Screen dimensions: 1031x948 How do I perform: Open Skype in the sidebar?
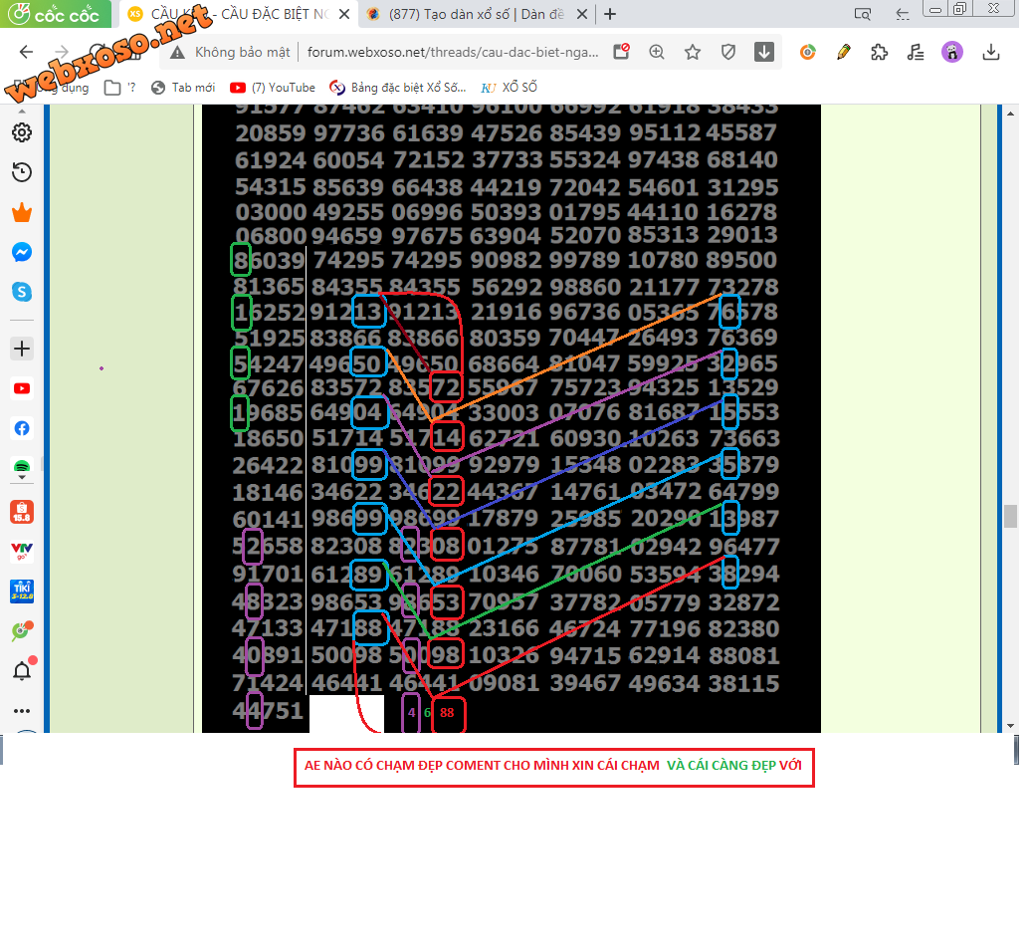tap(22, 292)
